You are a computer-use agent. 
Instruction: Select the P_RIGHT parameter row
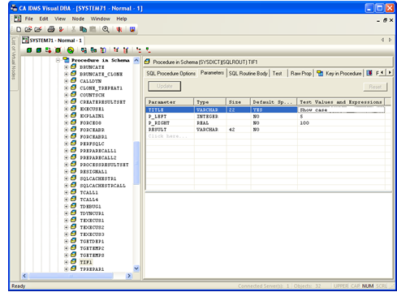point(265,123)
